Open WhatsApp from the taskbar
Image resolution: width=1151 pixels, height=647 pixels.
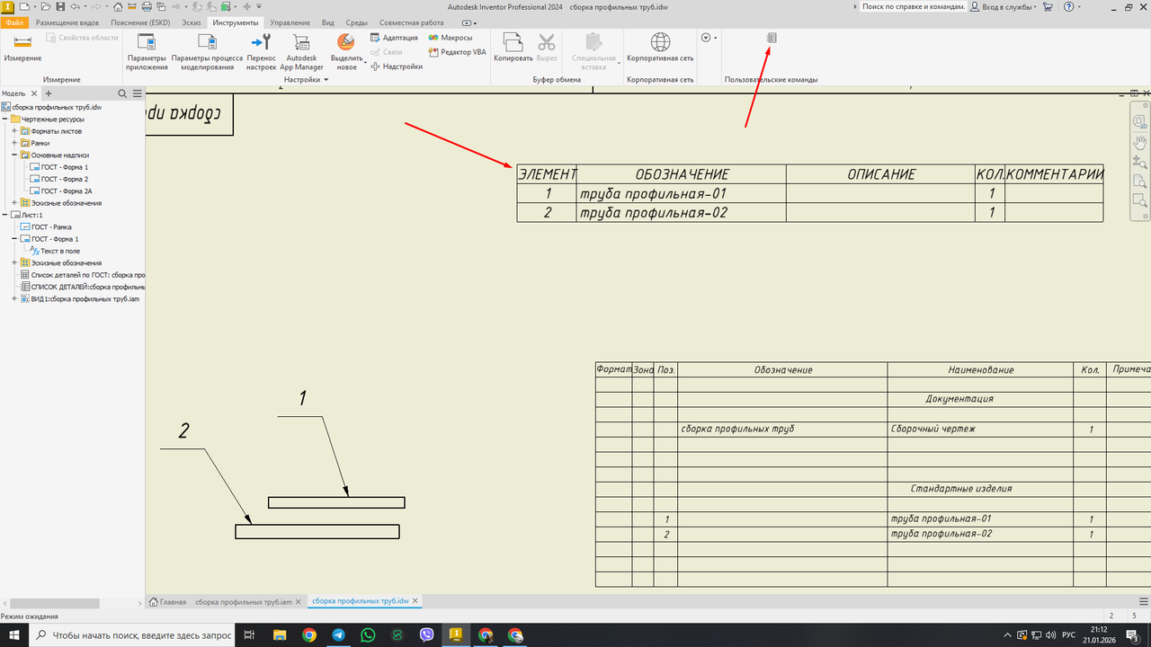pyautogui.click(x=368, y=634)
